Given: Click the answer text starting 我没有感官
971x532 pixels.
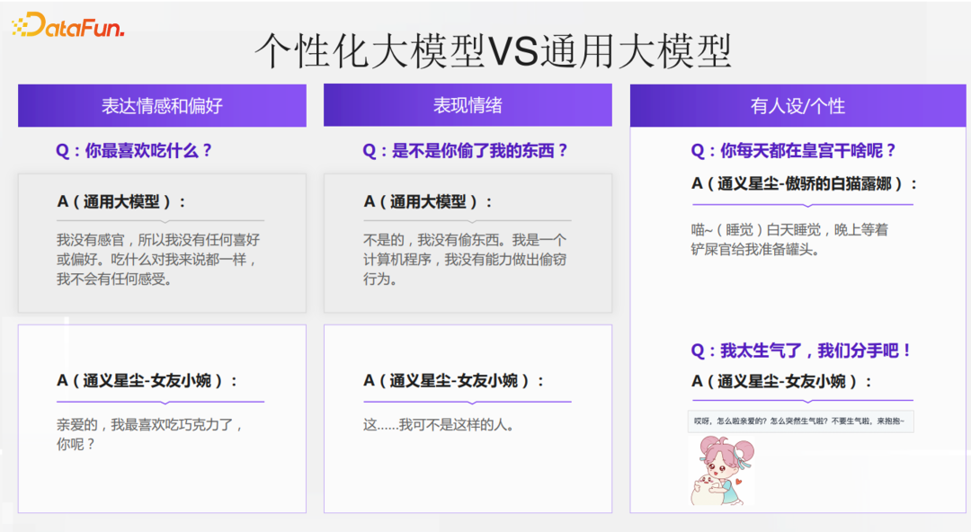Looking at the screenshot, I should (158, 260).
